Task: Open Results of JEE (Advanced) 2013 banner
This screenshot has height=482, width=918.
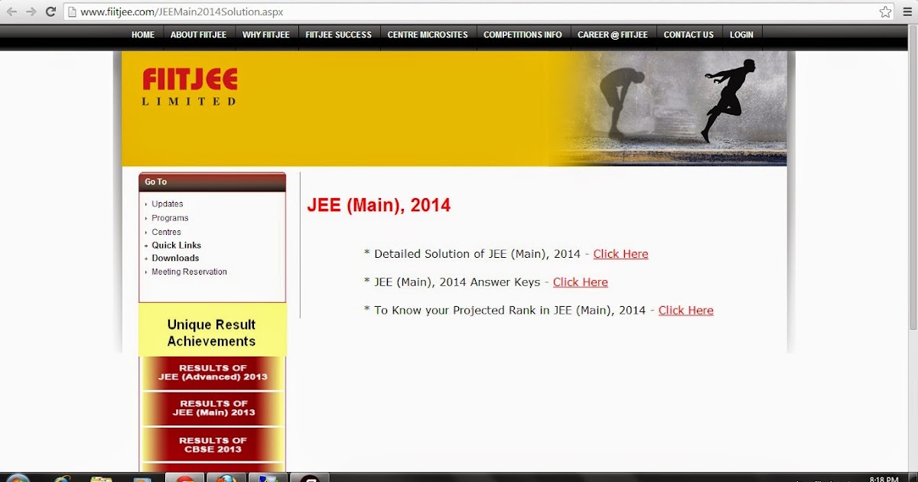Action: pos(213,373)
